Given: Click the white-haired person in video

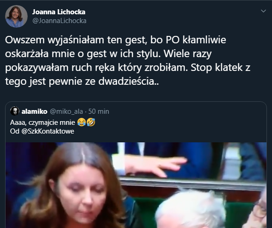Looking at the screenshot, I should [x=191, y=210].
